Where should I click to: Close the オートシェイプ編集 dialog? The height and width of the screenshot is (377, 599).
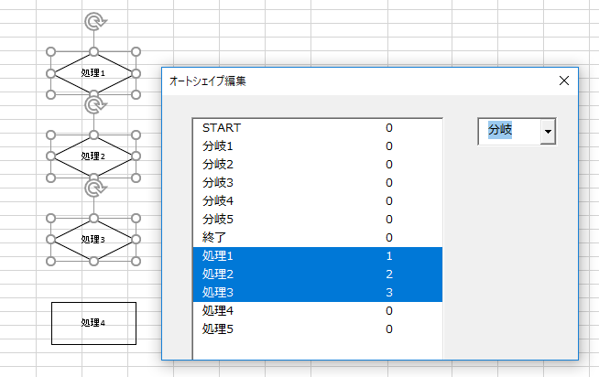(x=564, y=81)
